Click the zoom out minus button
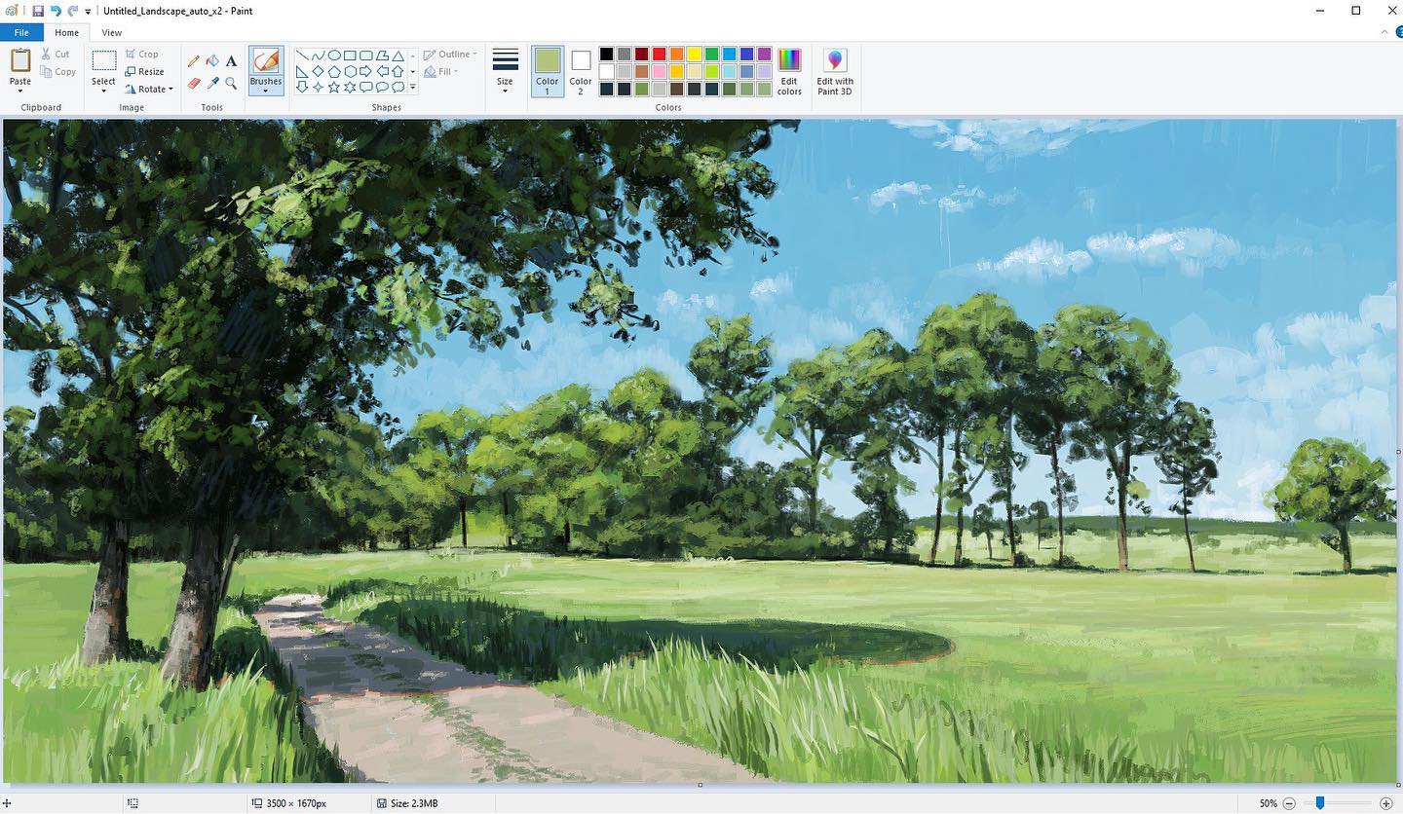Screen dimensions: 1403x814 (x=1289, y=803)
